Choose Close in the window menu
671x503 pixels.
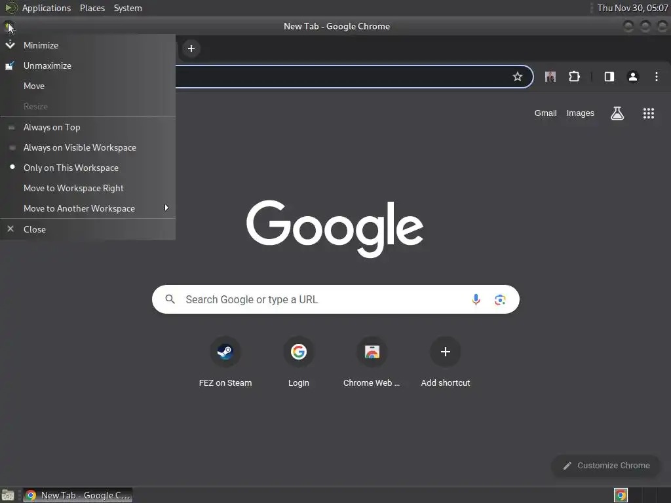tap(88, 229)
